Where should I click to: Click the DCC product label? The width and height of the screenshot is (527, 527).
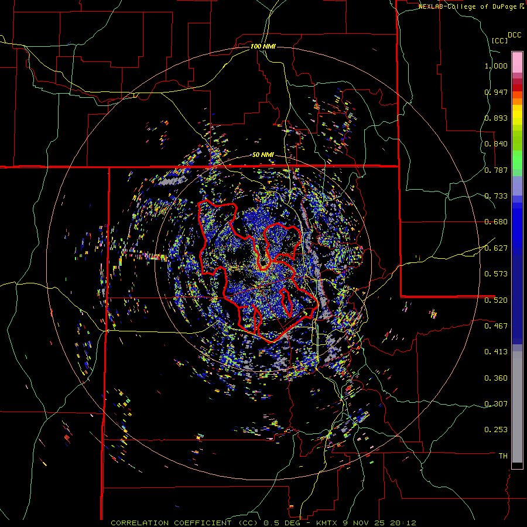(x=514, y=35)
